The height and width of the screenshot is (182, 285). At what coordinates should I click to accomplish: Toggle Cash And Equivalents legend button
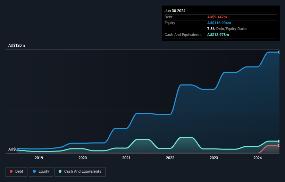coord(80,172)
